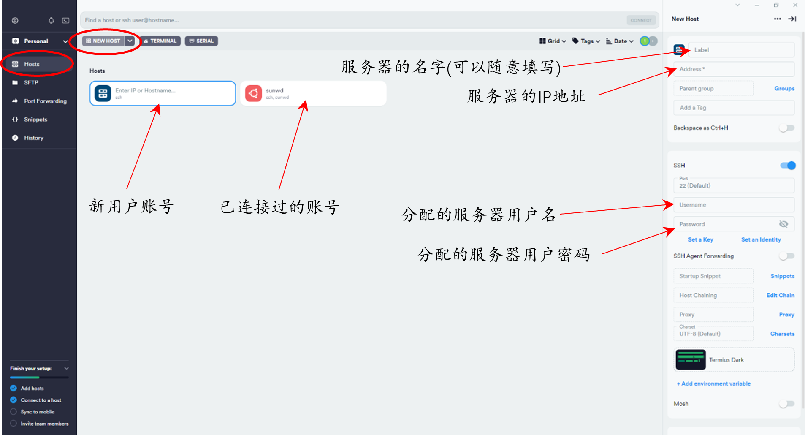805x435 pixels.
Task: Click the green user avatar icon
Action: coord(645,41)
